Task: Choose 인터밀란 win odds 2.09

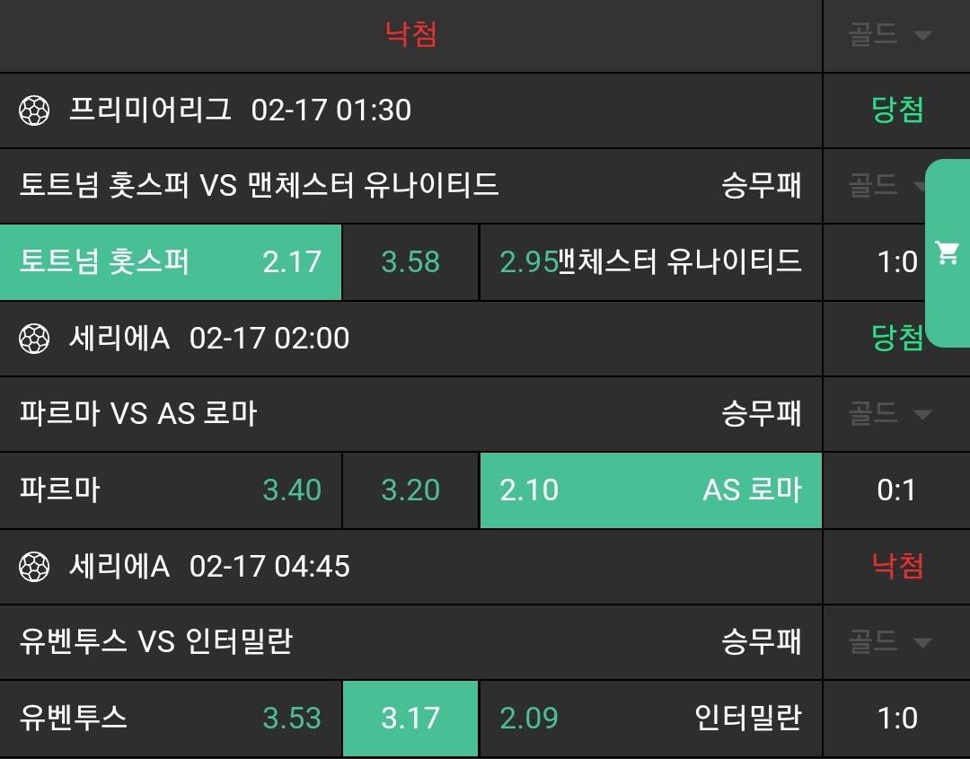Action: (650, 719)
